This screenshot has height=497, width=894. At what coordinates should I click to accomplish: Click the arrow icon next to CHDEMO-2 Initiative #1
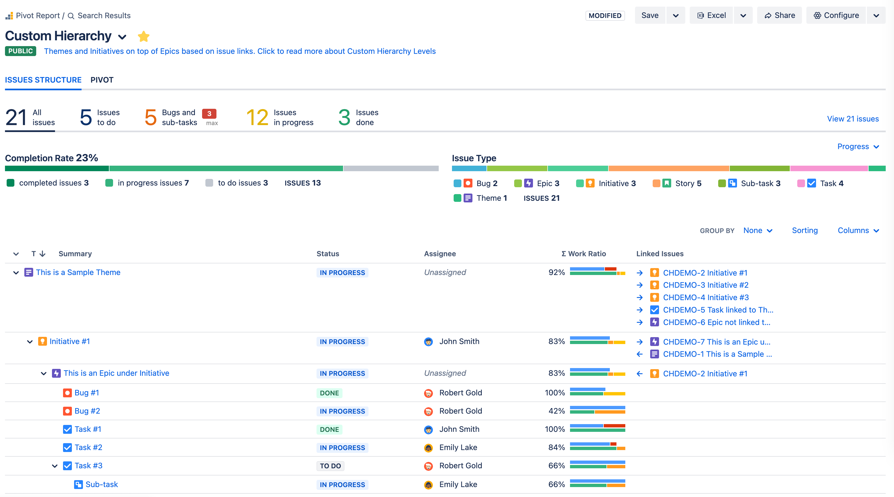click(640, 273)
